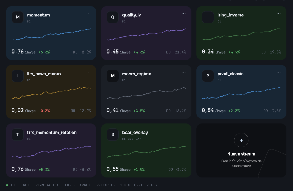Click the 0,45 Sharpe value on quality_lv
The image size is (293, 191).
113,52
